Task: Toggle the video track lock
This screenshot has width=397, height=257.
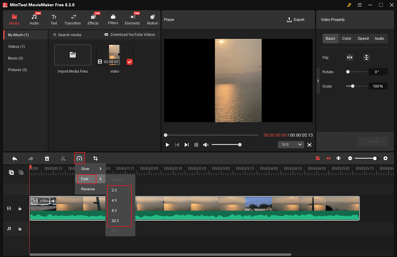Action: click(x=20, y=209)
